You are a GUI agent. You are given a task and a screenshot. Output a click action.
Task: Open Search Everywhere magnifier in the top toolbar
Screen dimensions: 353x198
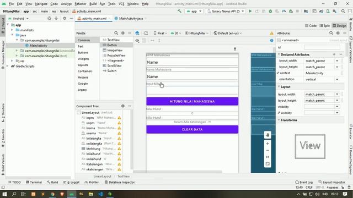343,11
